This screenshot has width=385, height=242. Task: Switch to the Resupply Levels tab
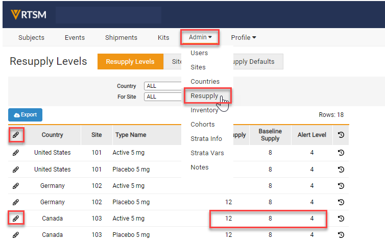(x=130, y=62)
